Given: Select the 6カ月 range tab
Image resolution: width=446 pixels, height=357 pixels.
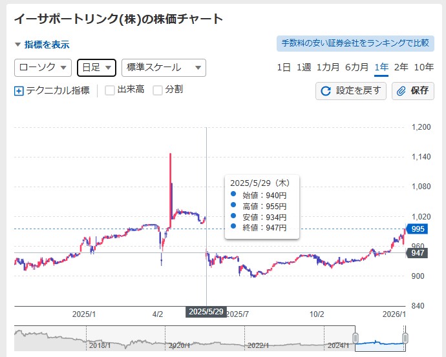Looking at the screenshot, I should [x=357, y=67].
